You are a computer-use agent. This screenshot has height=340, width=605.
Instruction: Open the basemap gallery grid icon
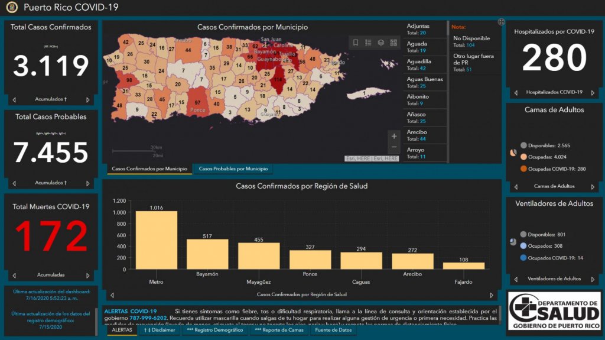point(393,43)
